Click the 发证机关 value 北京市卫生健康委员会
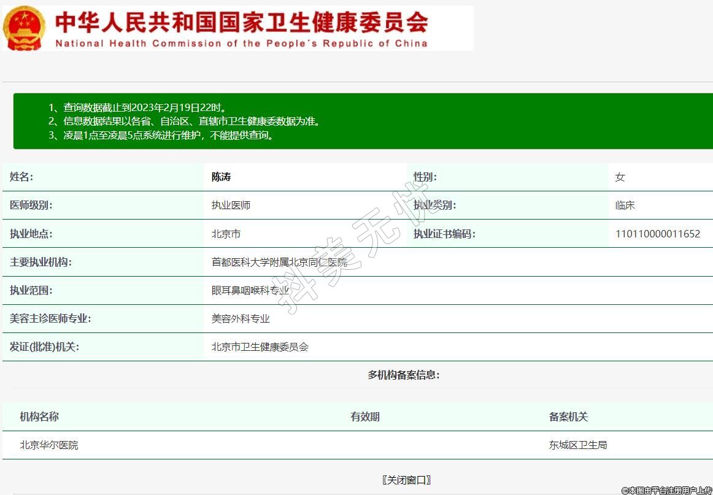Viewport: 713px width, 495px height. 260,347
